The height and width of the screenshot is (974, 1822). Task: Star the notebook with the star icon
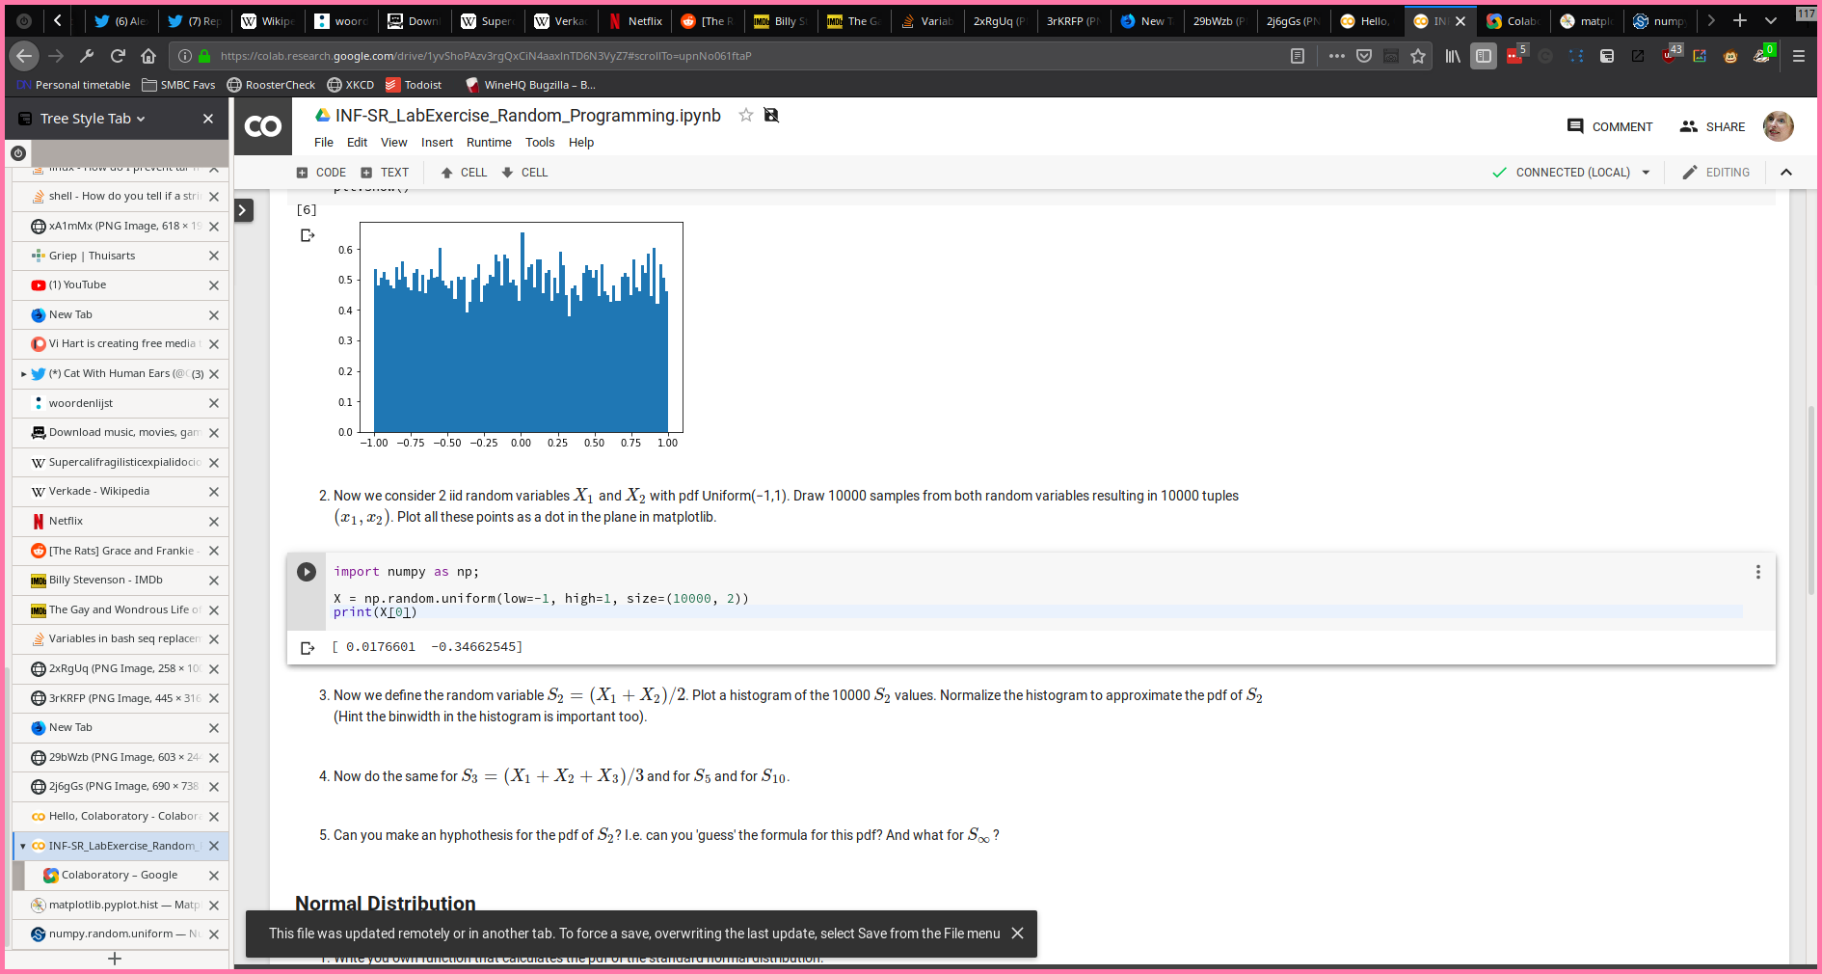pyautogui.click(x=745, y=116)
